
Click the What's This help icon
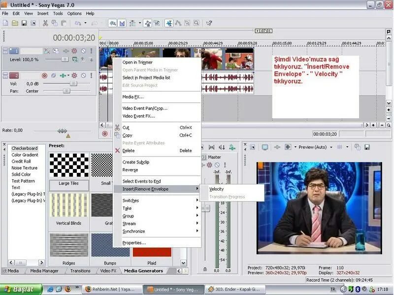pos(209,23)
